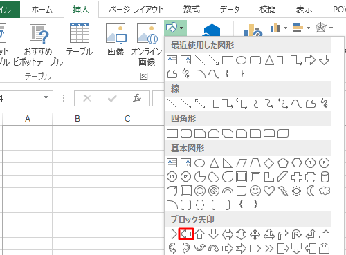The height and width of the screenshot is (255, 346).
Task: Pick the cylinder basic shape
Action: coord(325,177)
